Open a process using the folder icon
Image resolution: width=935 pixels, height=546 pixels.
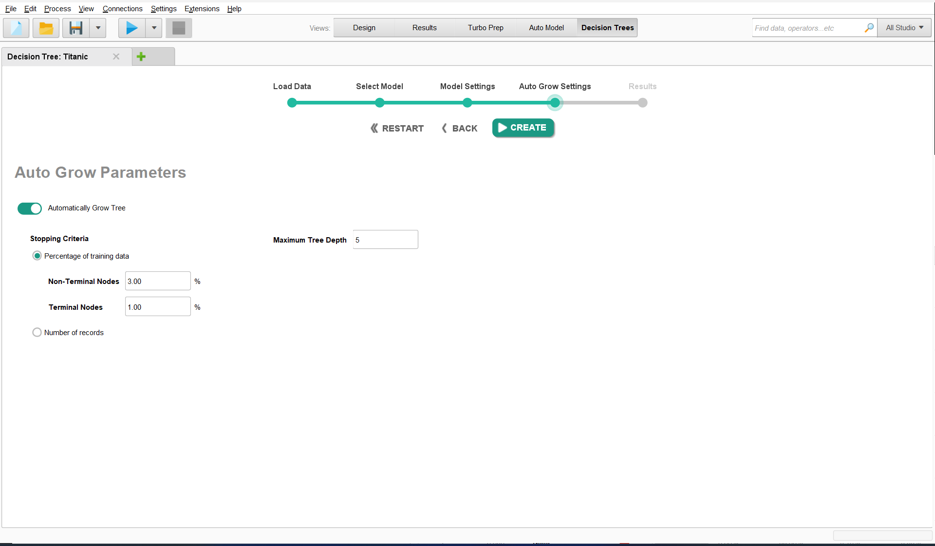[x=46, y=28]
